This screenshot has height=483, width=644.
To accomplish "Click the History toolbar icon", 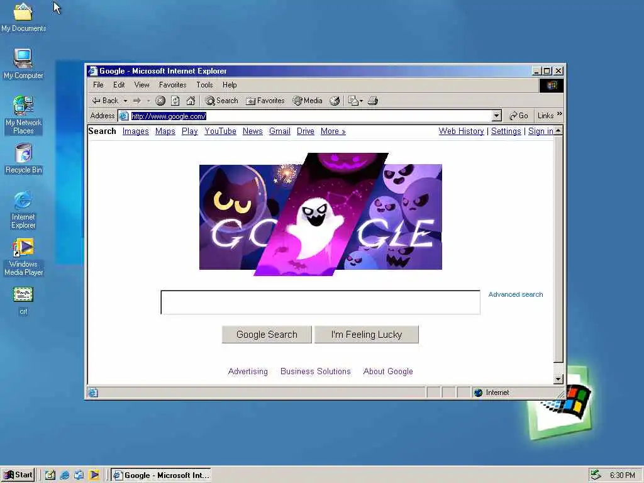I will point(335,101).
